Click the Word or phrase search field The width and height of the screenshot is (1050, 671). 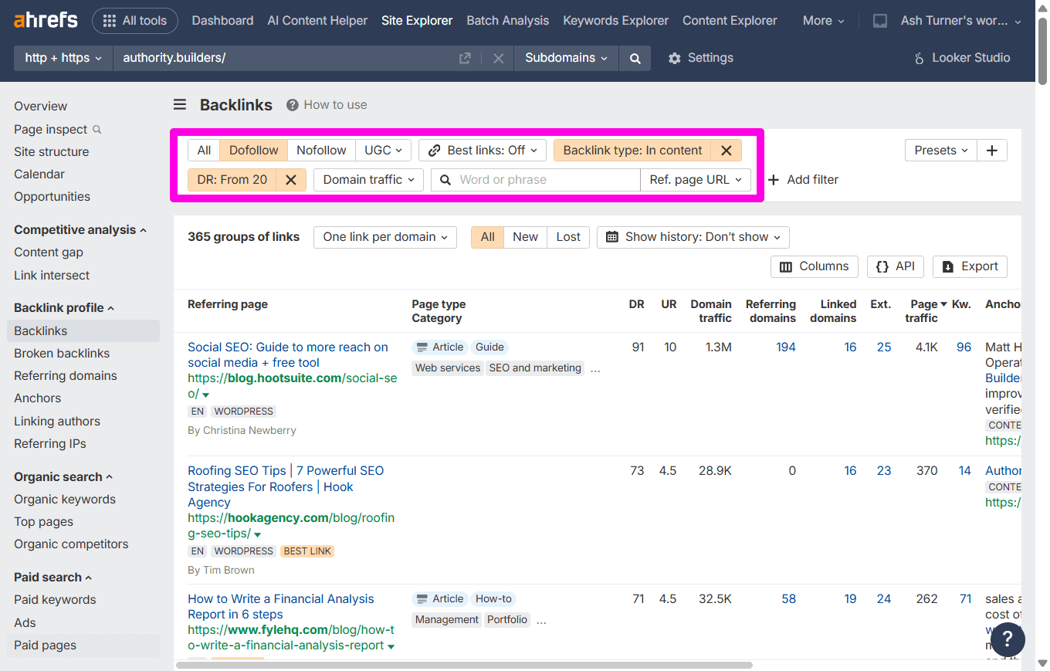(536, 180)
